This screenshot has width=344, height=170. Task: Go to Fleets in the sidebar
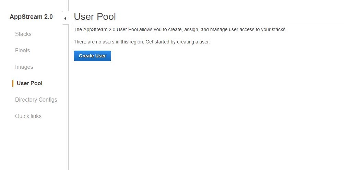[22, 51]
